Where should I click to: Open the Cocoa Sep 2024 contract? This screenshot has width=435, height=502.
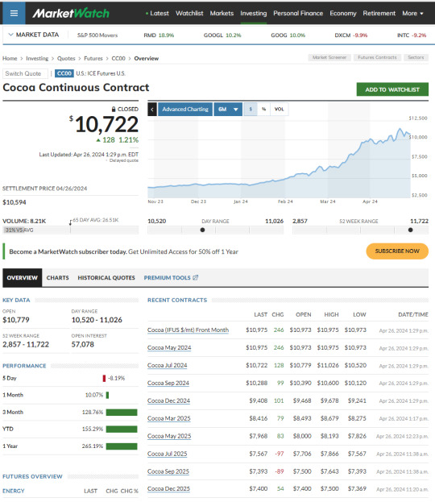tap(168, 383)
